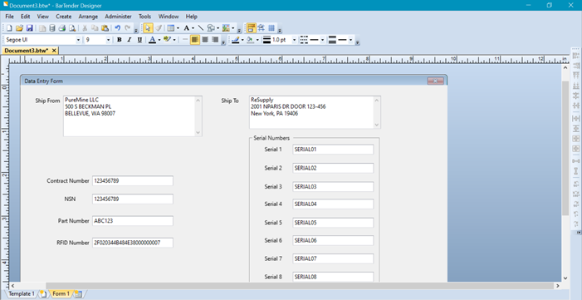Open a file with the folder icon

[x=19, y=28]
